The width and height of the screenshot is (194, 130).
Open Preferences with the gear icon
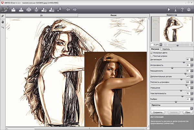click(x=189, y=9)
